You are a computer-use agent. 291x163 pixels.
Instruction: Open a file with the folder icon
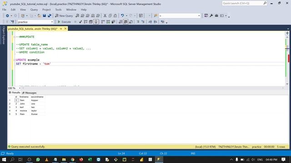pyautogui.click(x=39, y=16)
